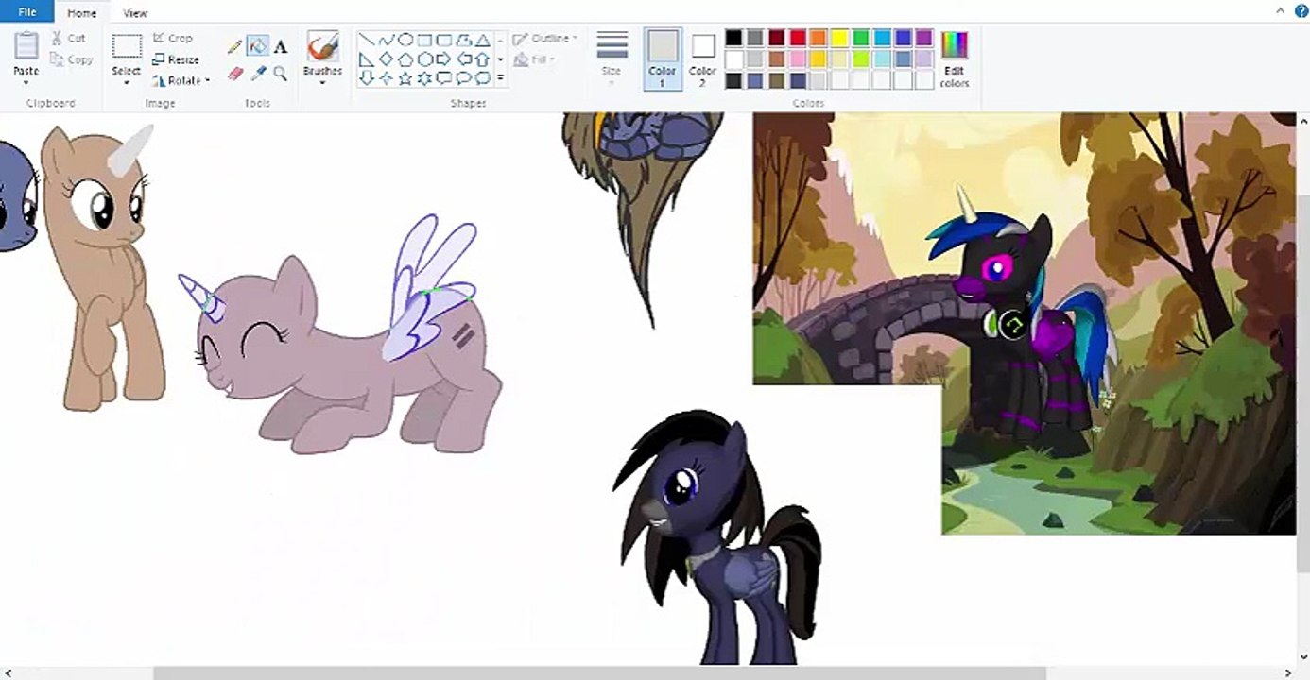Image resolution: width=1310 pixels, height=680 pixels.
Task: Select the Magnifier tool
Action: pyautogui.click(x=280, y=73)
